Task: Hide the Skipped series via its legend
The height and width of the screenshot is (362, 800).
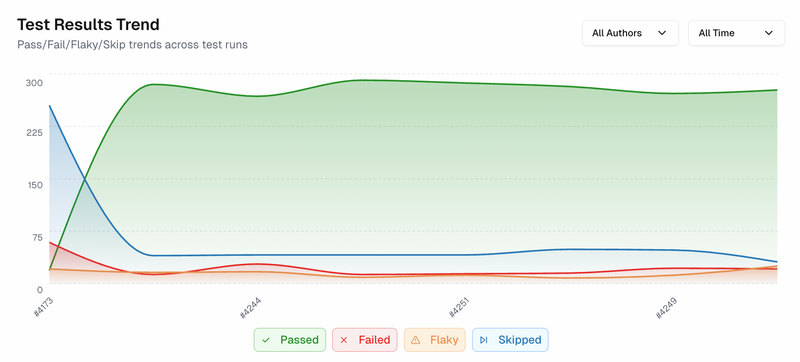Action: coord(510,340)
